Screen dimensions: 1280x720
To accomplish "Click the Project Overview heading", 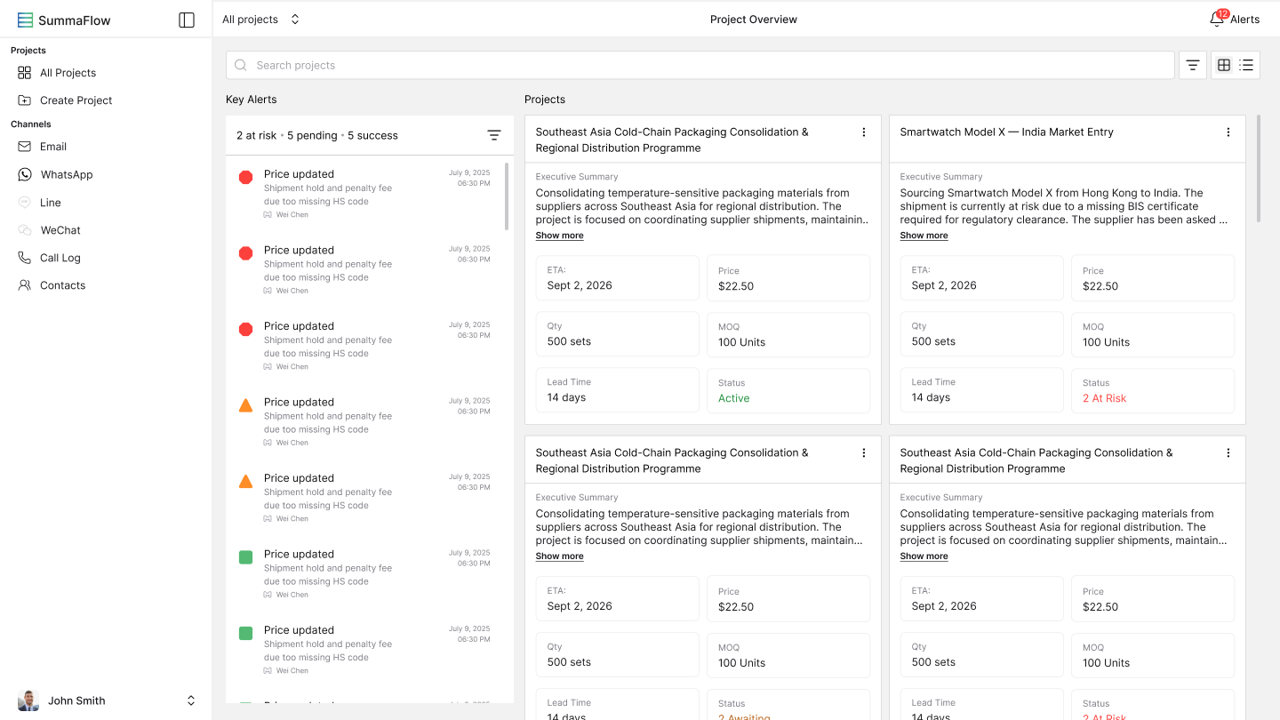I will point(754,20).
